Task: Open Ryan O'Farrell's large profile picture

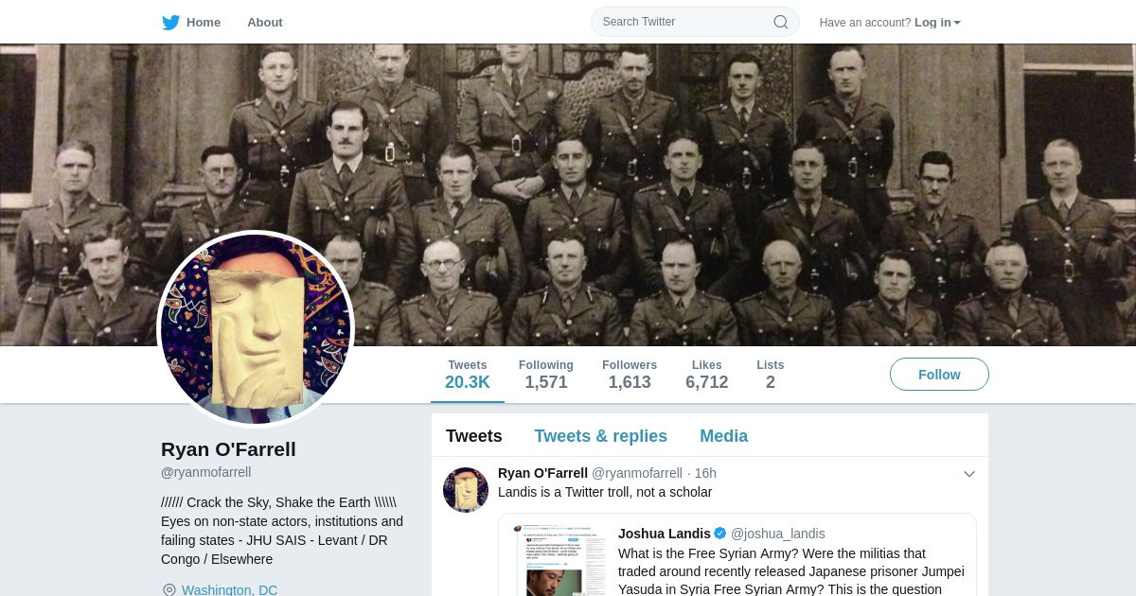Action: 256,328
